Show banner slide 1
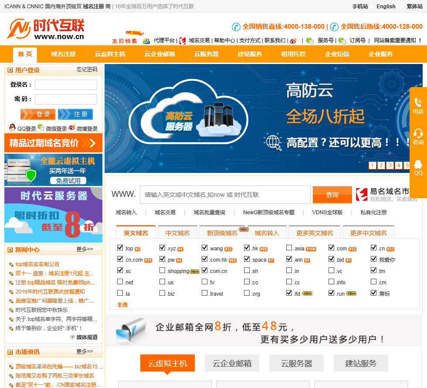This screenshot has height=388, width=427. (373, 165)
